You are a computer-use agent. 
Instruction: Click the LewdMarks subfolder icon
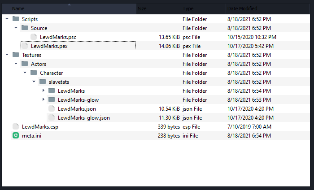tap(52, 91)
